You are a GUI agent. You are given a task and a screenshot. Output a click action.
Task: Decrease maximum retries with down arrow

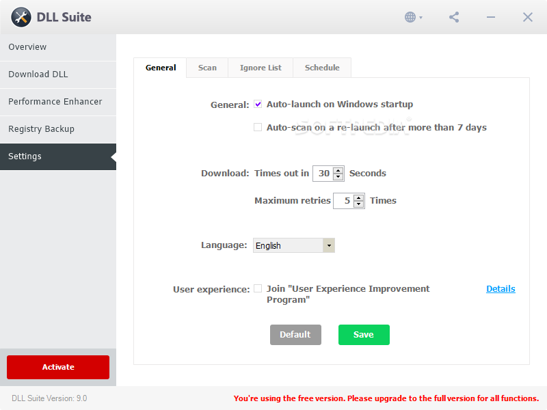click(358, 204)
